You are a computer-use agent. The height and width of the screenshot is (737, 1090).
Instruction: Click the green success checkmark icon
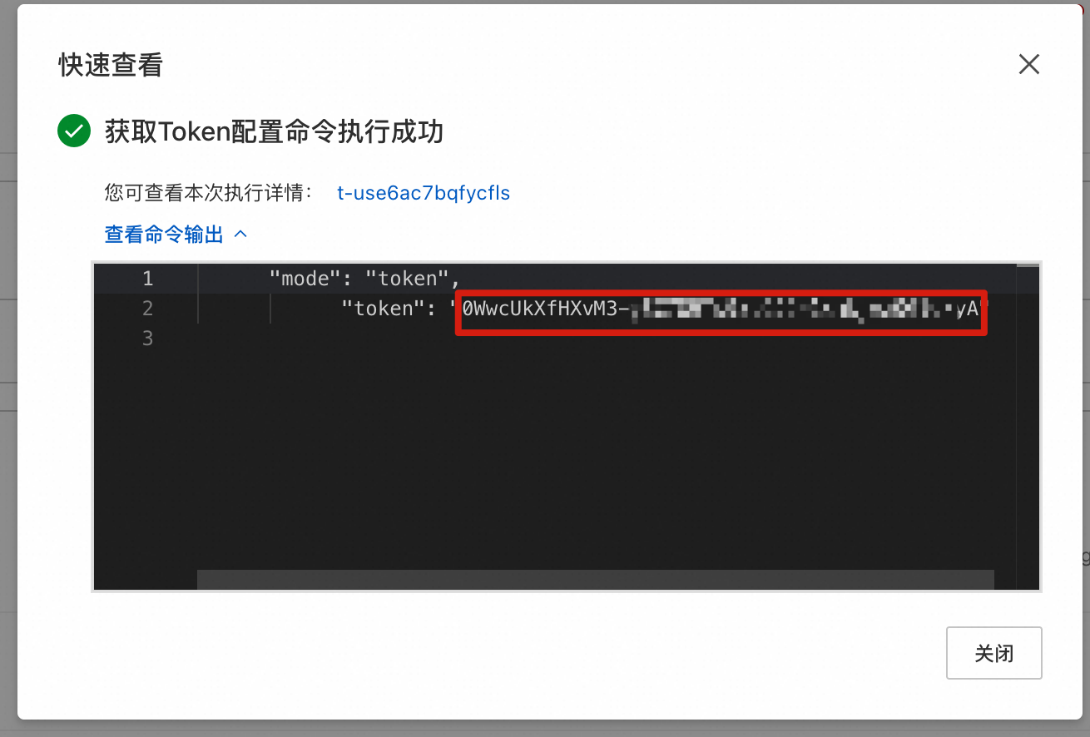tap(74, 131)
